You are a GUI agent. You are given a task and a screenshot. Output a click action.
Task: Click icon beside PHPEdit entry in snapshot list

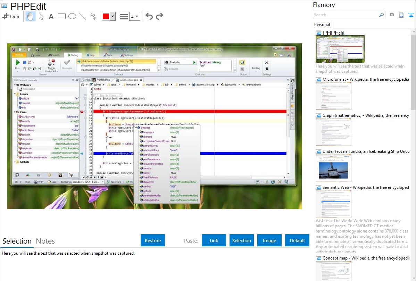tap(318, 33)
